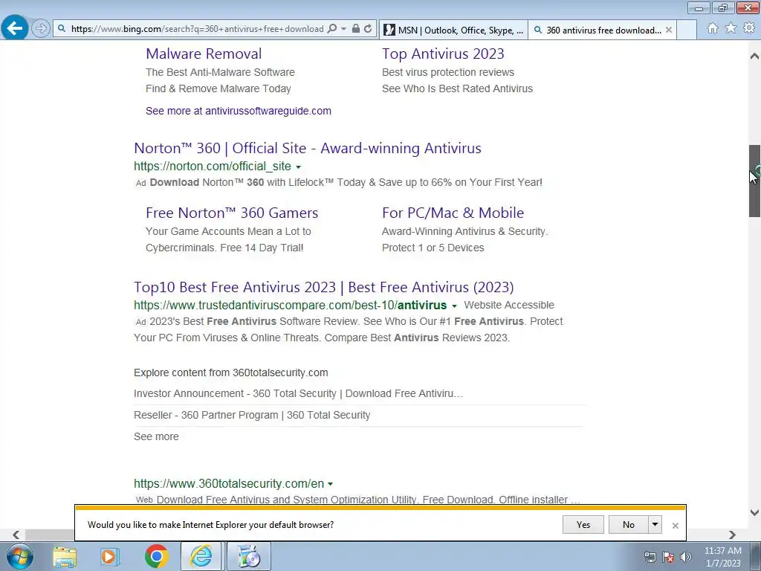Click No on the default browser prompt
The width and height of the screenshot is (761, 571).
click(x=628, y=524)
